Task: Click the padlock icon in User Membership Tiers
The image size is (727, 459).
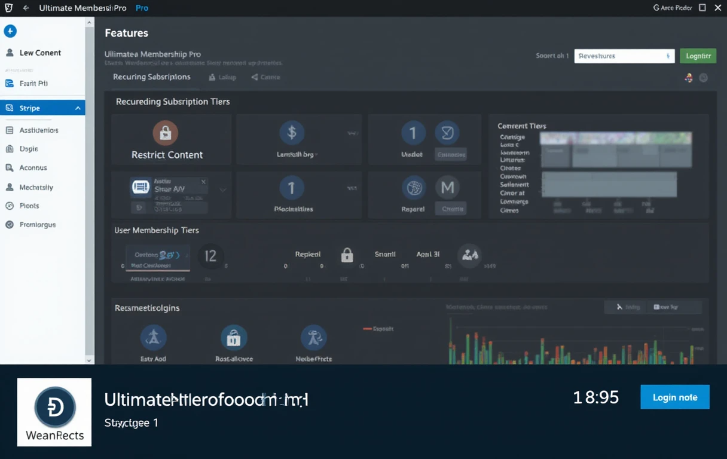Action: point(347,255)
